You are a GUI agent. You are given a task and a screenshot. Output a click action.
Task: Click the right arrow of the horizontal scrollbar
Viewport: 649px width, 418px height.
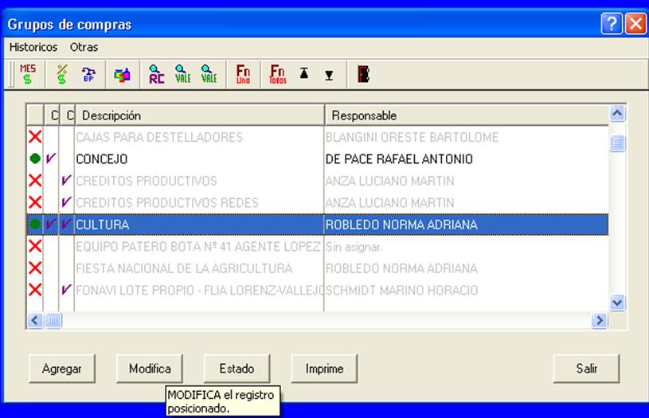click(x=600, y=320)
